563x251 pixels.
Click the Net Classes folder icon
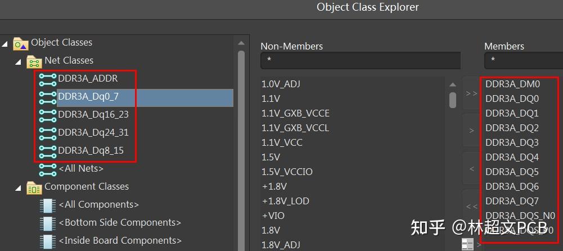[34, 61]
